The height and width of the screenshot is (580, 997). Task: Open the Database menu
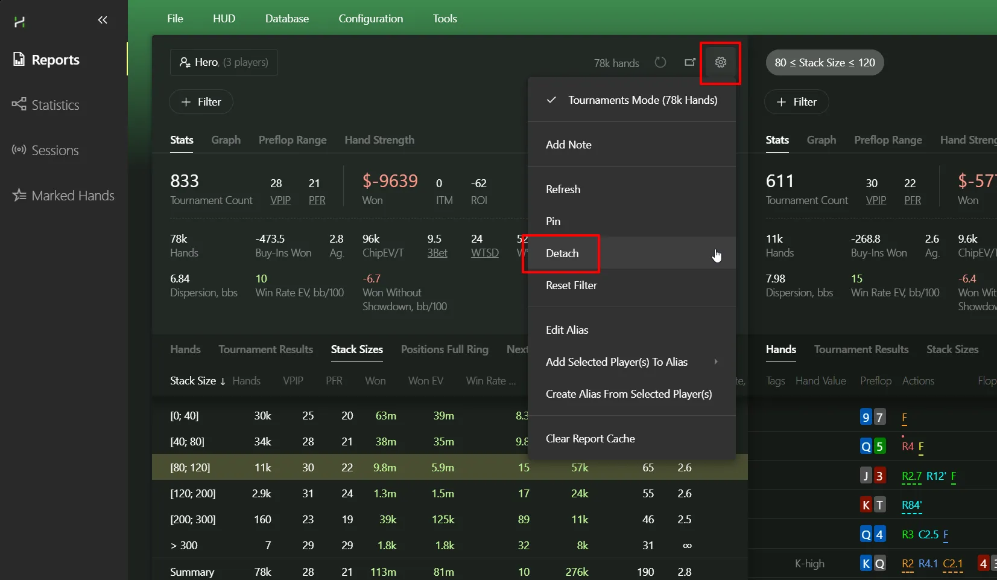coord(286,19)
